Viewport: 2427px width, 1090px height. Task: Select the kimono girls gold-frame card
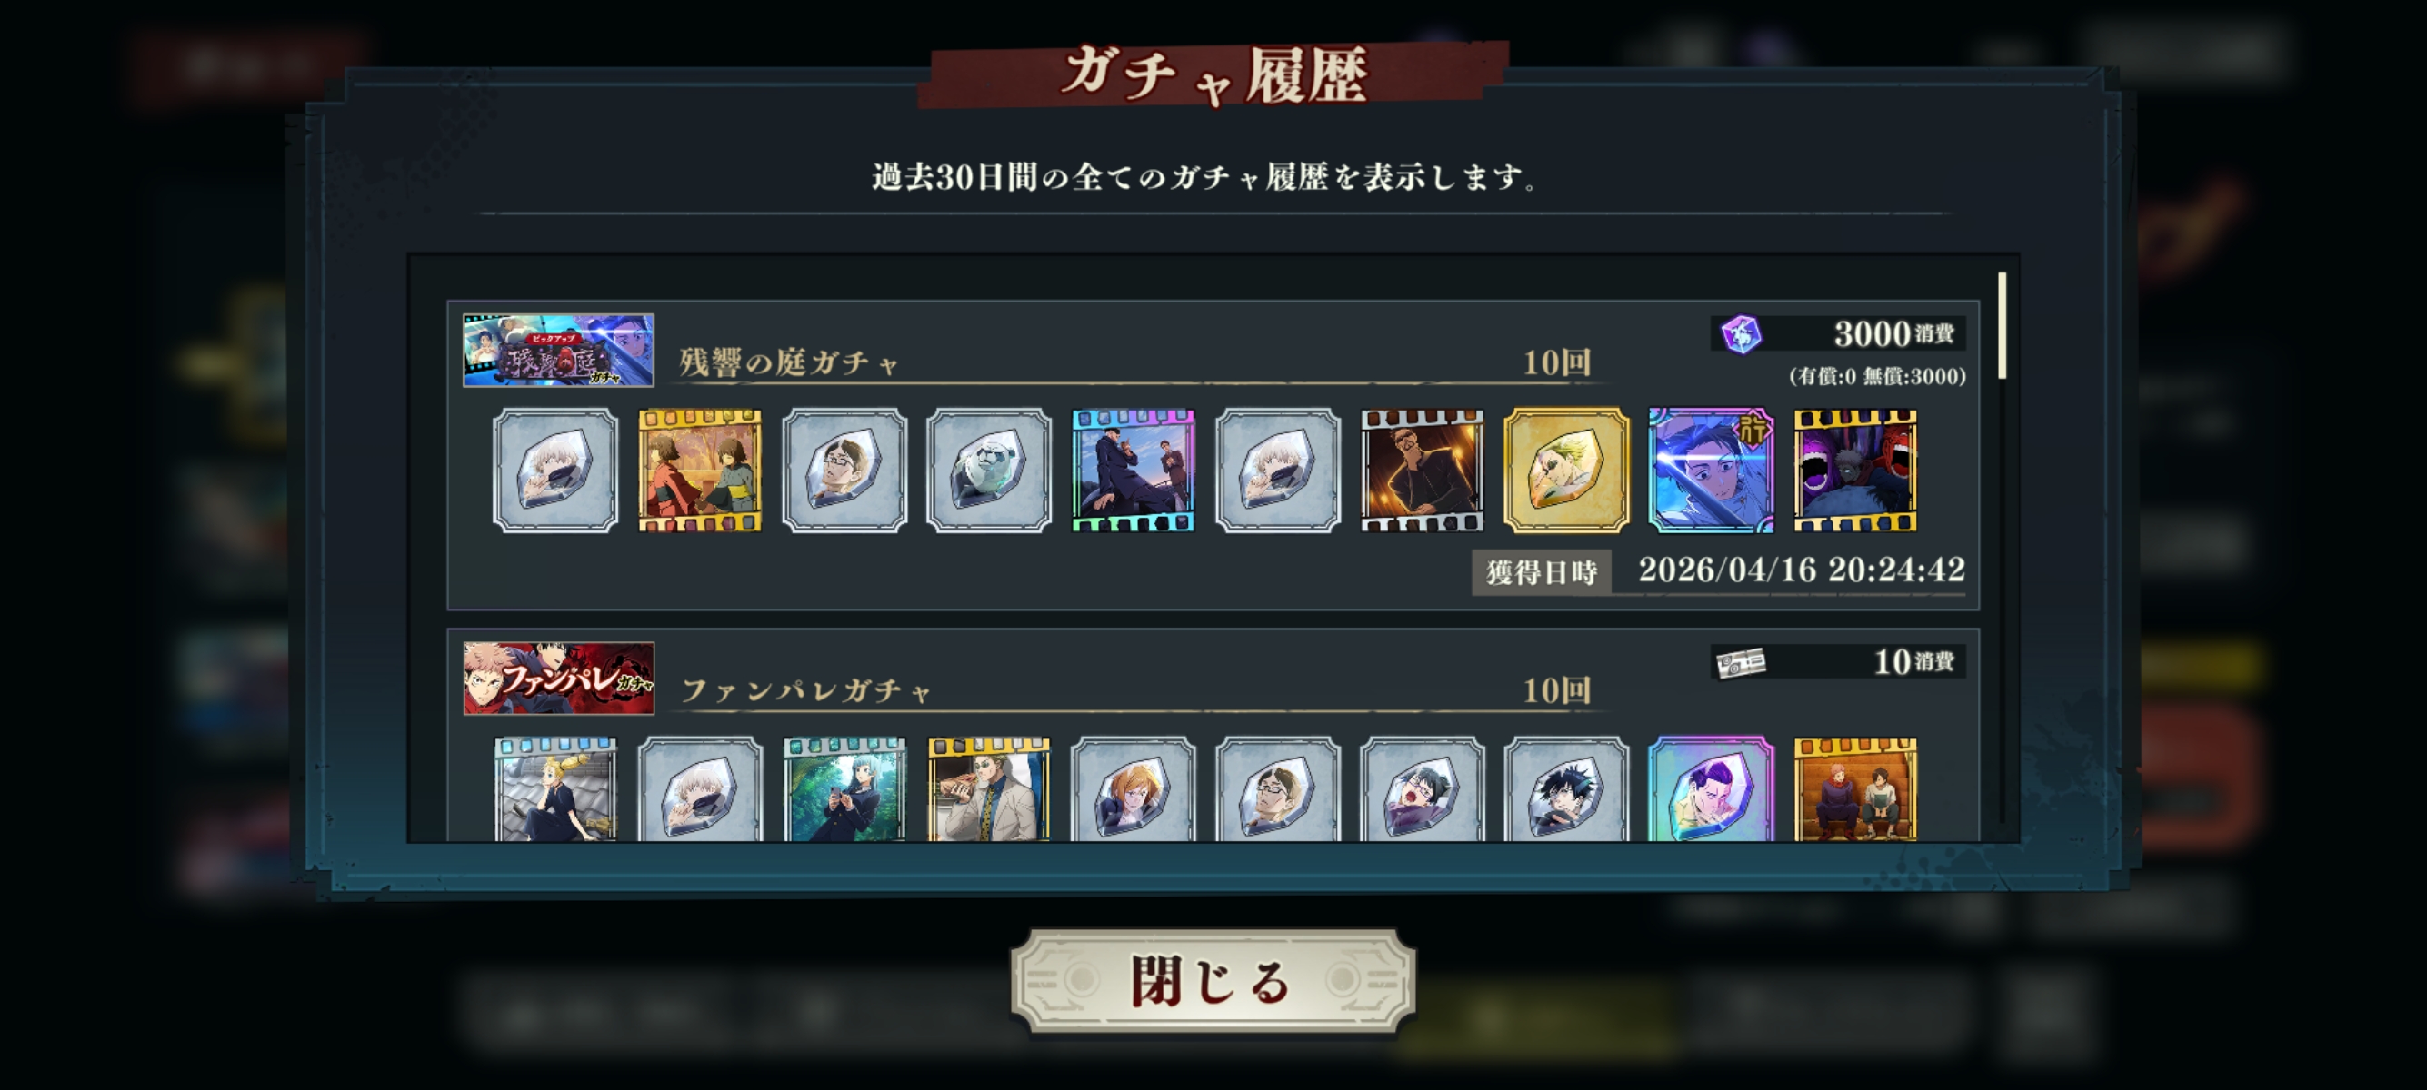(x=699, y=470)
